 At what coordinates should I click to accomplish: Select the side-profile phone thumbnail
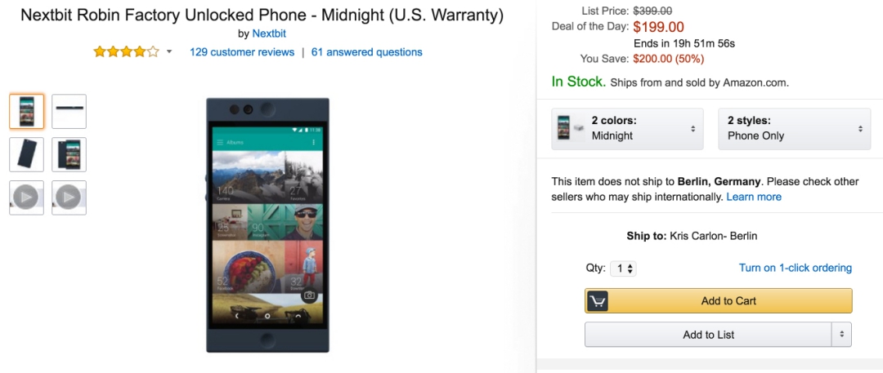coord(69,111)
